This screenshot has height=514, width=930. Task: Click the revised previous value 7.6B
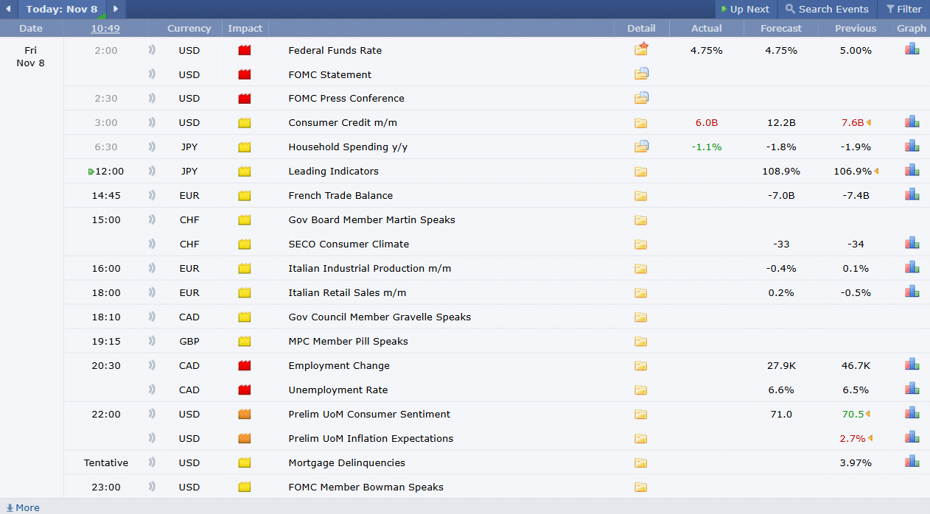[x=853, y=122]
